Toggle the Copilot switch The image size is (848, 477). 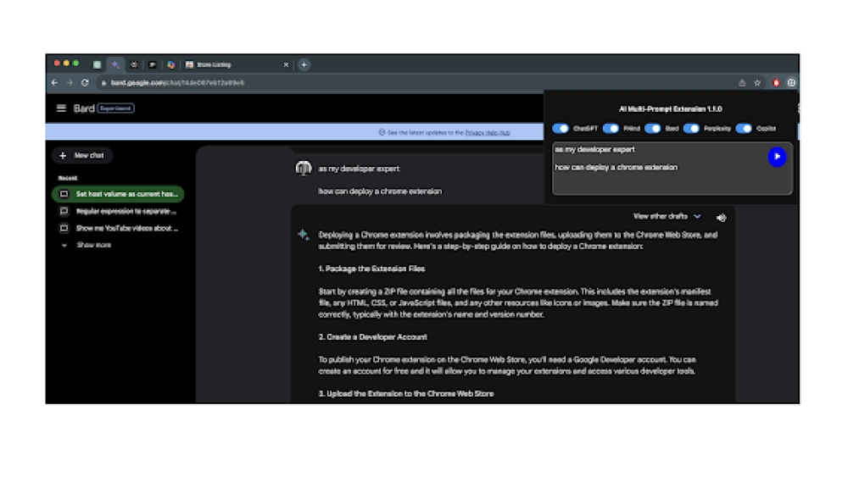pyautogui.click(x=745, y=129)
